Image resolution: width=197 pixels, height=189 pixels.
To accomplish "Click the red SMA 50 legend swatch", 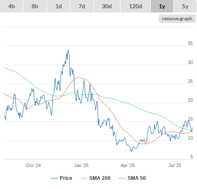I will 122,178.
